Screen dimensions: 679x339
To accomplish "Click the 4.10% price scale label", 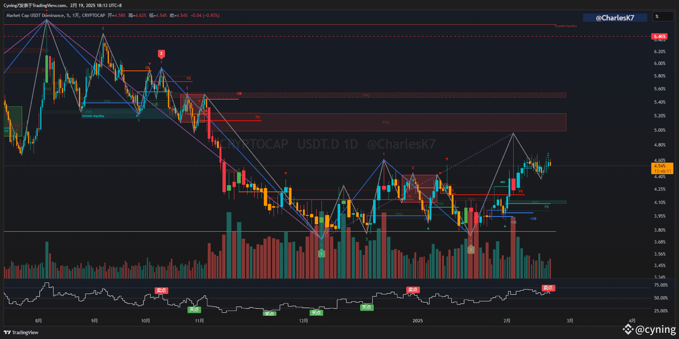I will (x=660, y=202).
